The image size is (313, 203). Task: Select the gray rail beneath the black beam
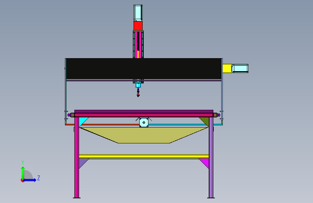pyautogui.click(x=144, y=80)
